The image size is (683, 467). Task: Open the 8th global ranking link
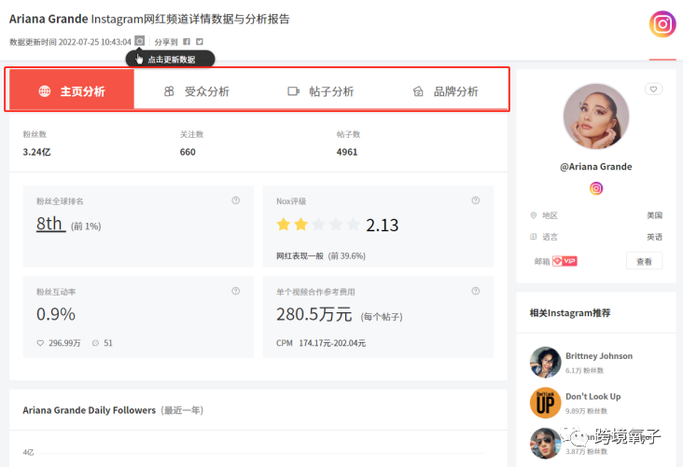coord(50,224)
